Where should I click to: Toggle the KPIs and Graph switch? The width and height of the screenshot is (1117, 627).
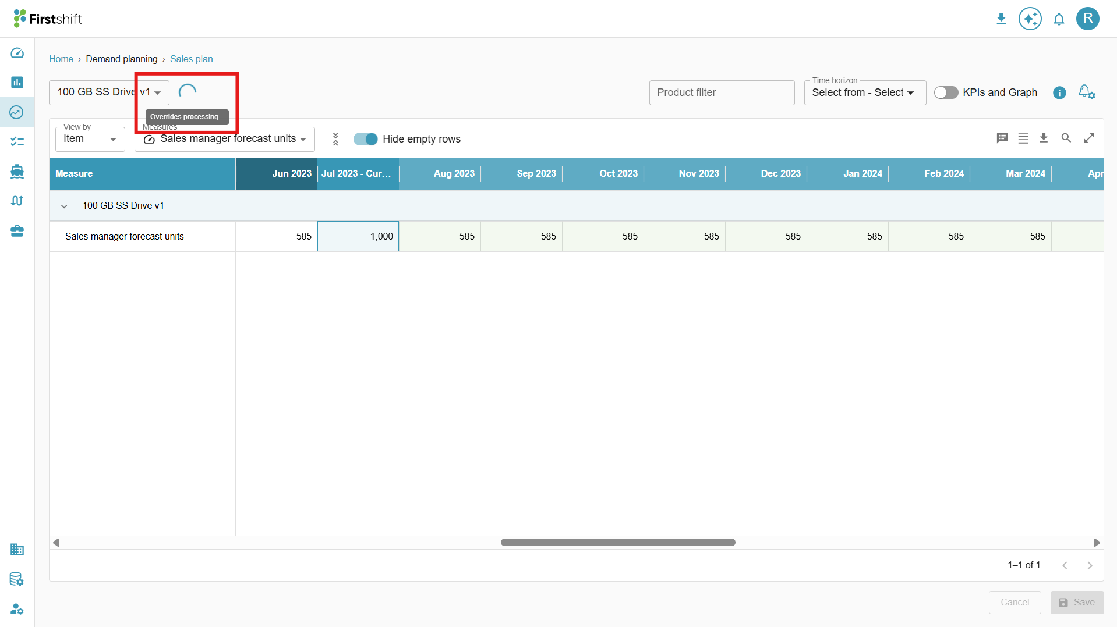(x=946, y=92)
